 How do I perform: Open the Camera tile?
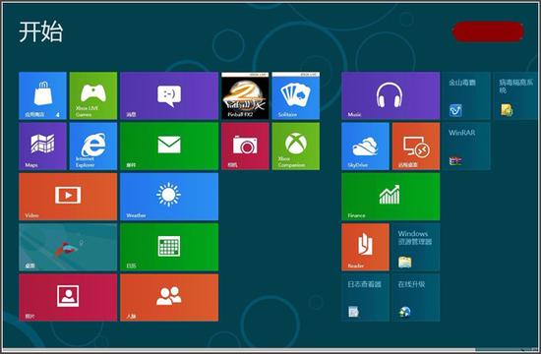pos(245,147)
